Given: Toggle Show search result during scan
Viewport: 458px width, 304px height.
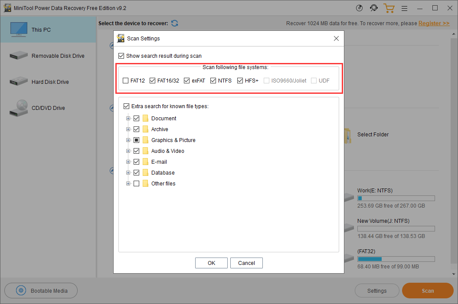Looking at the screenshot, I should pos(121,56).
